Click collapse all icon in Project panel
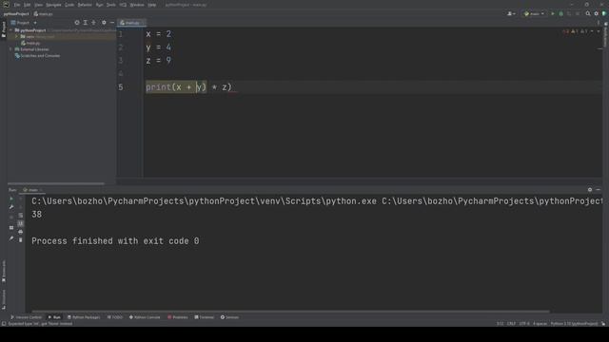Viewport: 609px width, 342px height. tap(93, 23)
